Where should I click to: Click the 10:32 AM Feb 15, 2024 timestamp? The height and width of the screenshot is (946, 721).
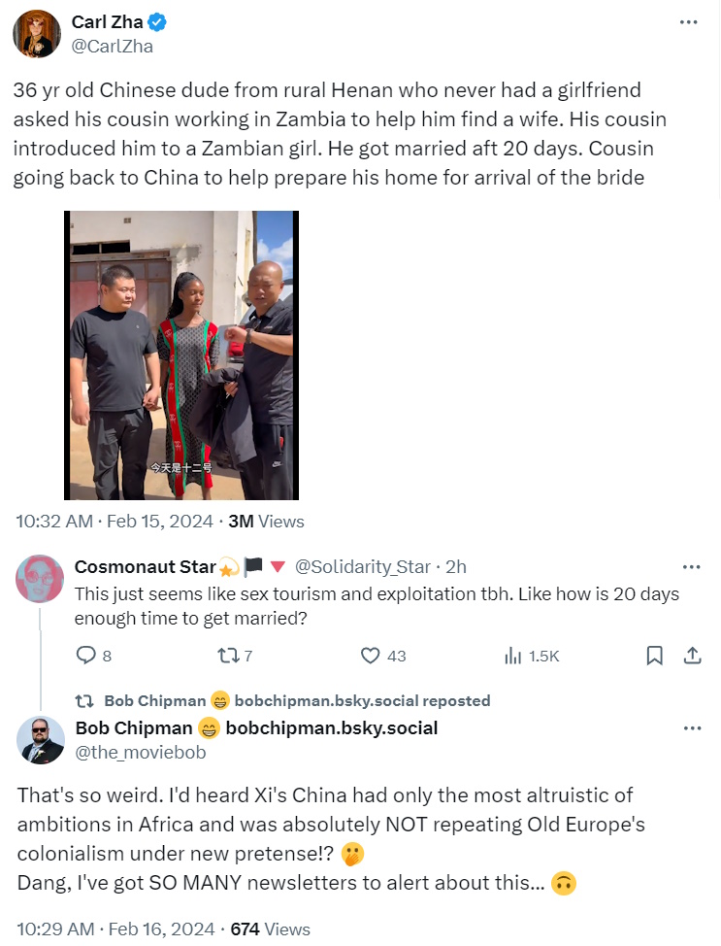[x=115, y=522]
